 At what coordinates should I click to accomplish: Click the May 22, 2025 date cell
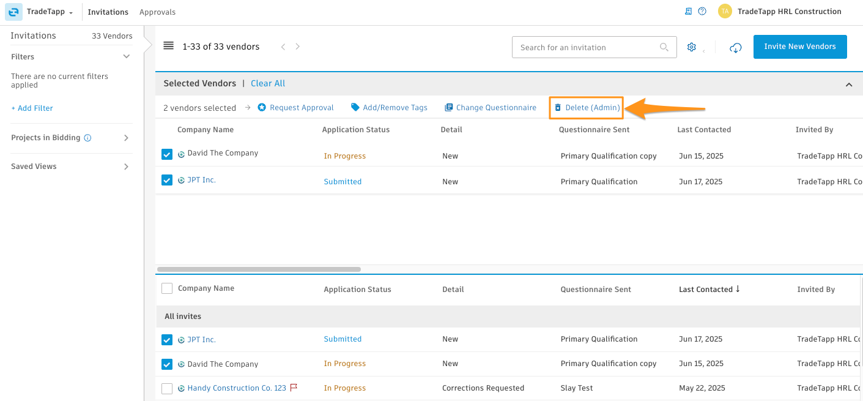click(702, 388)
